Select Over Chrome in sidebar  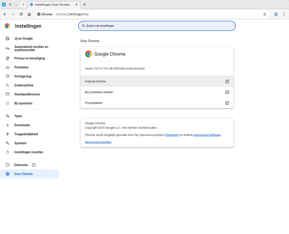[x=30, y=174]
